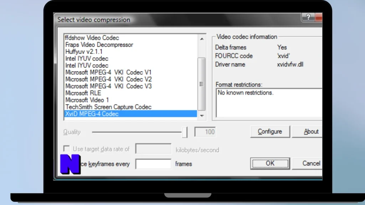Open the Configure codec dialog

point(270,132)
